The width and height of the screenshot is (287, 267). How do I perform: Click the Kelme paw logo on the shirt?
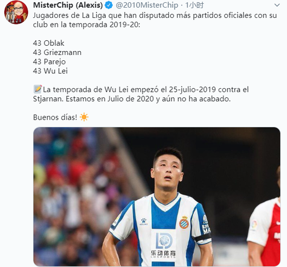[x=144, y=221]
